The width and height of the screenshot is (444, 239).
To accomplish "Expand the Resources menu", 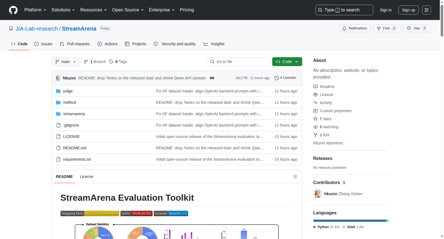I will (94, 10).
